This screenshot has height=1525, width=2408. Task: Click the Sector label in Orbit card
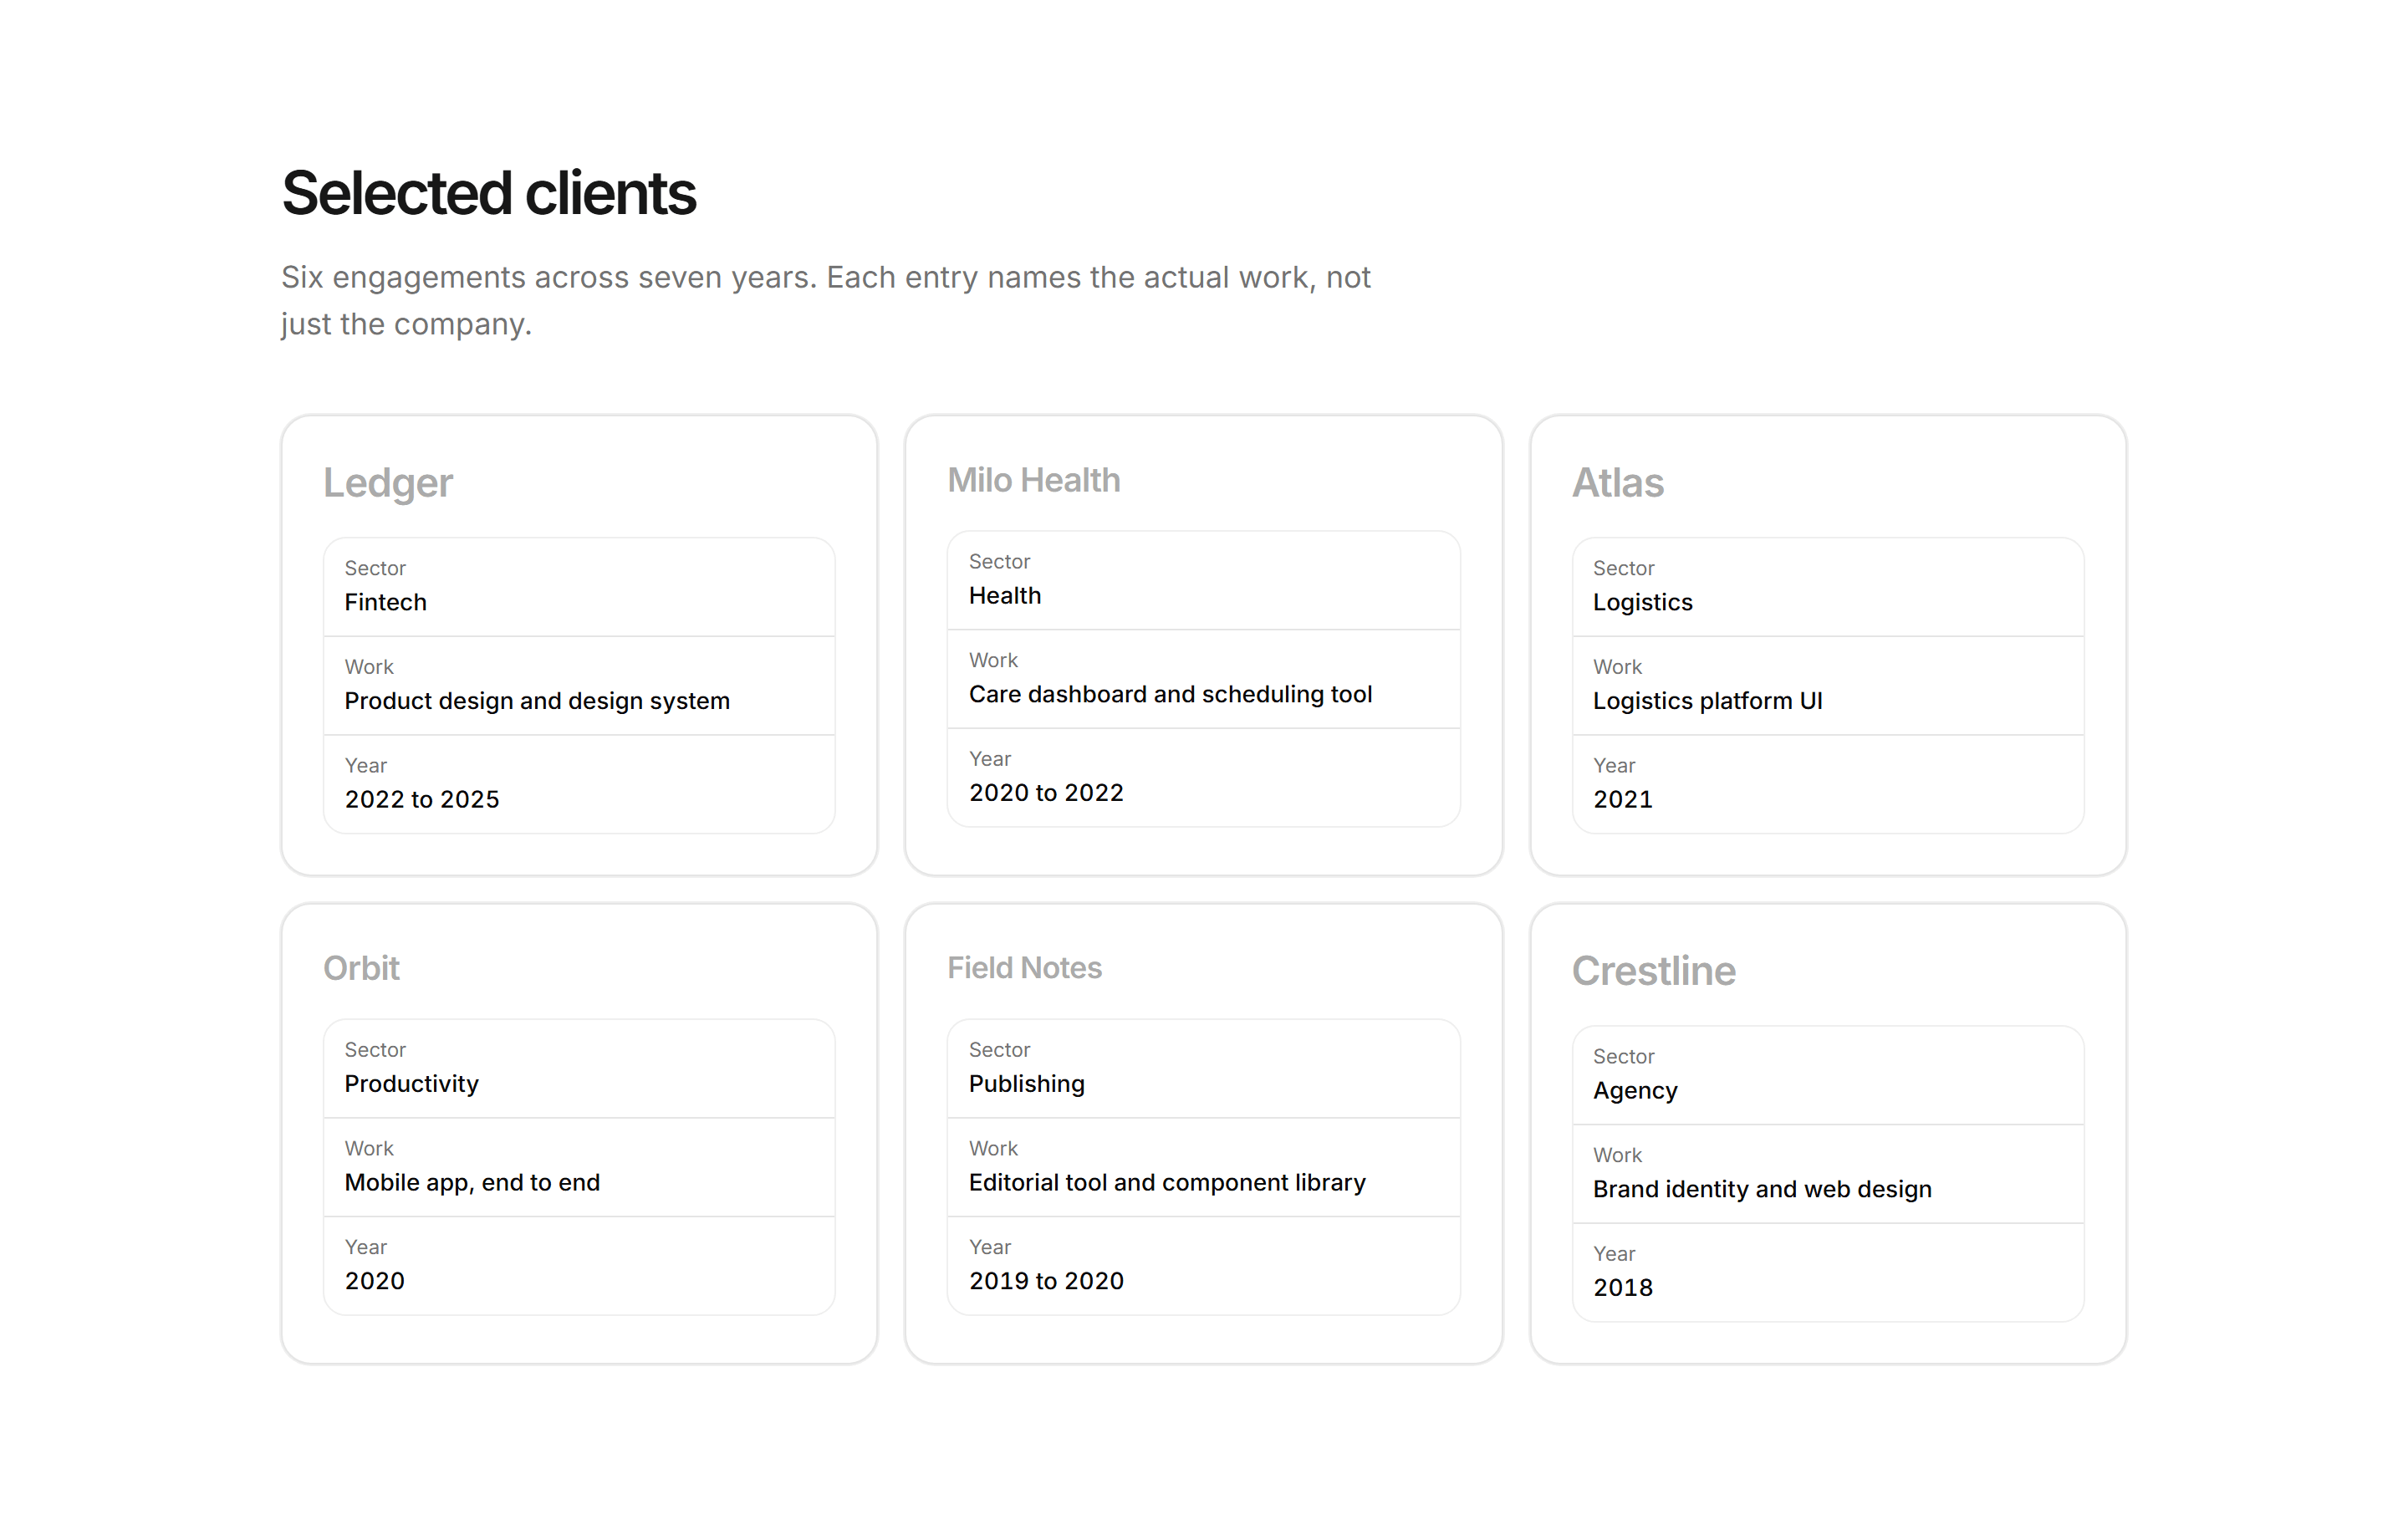click(375, 1050)
